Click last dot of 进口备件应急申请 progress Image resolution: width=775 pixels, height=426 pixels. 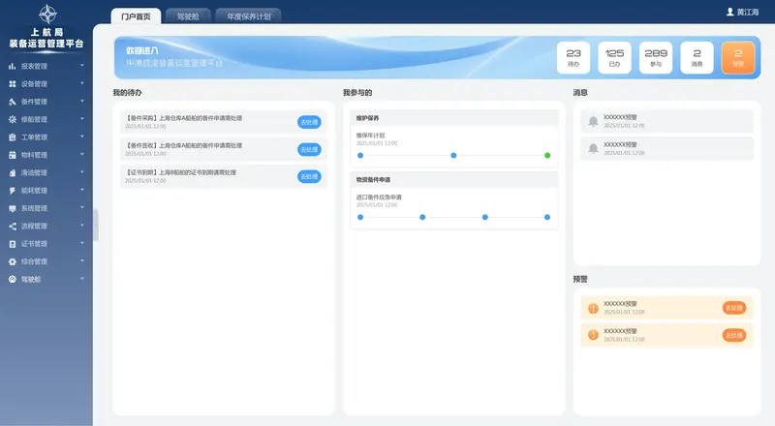click(547, 217)
